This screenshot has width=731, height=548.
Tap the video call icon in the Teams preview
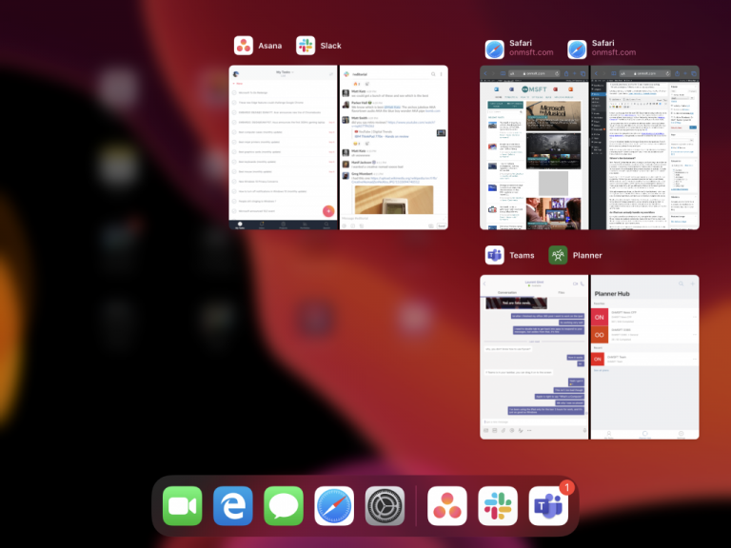point(575,284)
